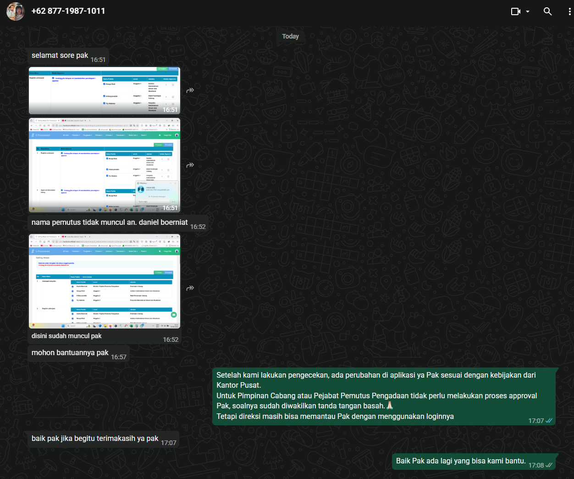The height and width of the screenshot is (479, 574).
Task: Expand the dropdown arrow beside video call
Action: click(528, 11)
